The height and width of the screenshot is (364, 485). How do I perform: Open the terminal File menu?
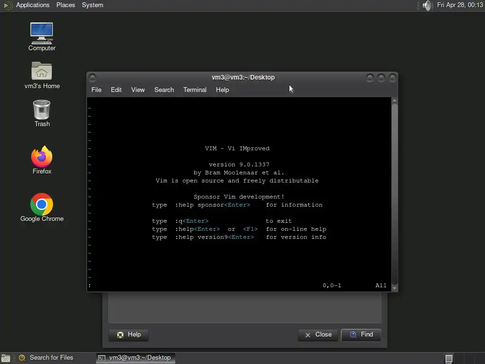[x=96, y=90]
